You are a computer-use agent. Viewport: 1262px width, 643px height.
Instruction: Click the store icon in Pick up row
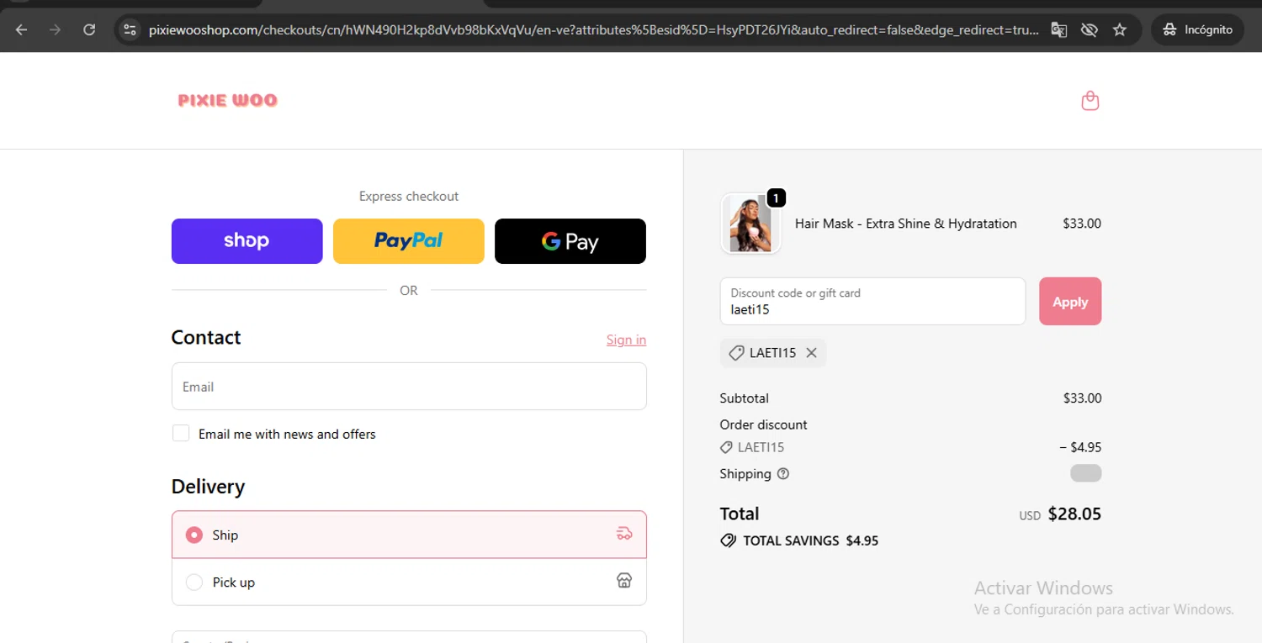(624, 581)
